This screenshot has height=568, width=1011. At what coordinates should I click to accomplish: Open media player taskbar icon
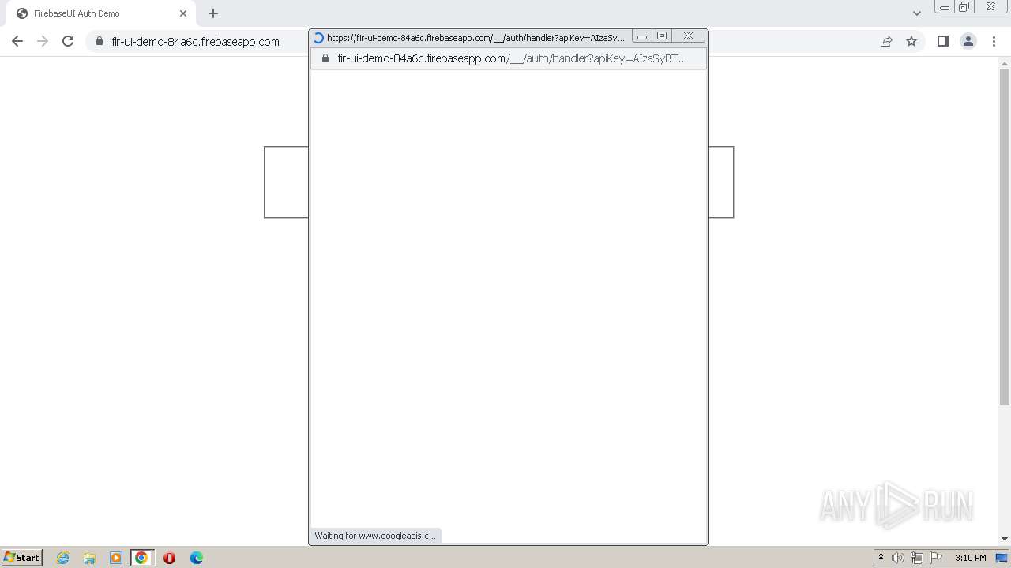pyautogui.click(x=116, y=558)
